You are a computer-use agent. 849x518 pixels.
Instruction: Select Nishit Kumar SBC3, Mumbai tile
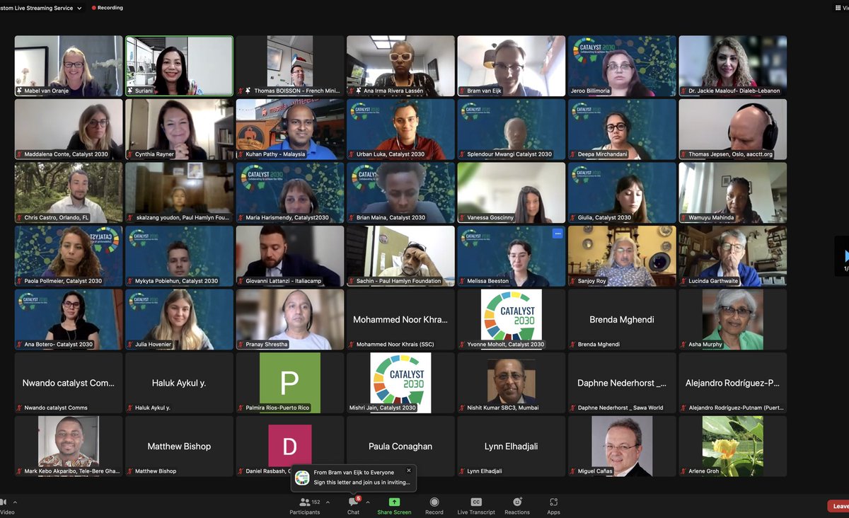click(x=511, y=382)
